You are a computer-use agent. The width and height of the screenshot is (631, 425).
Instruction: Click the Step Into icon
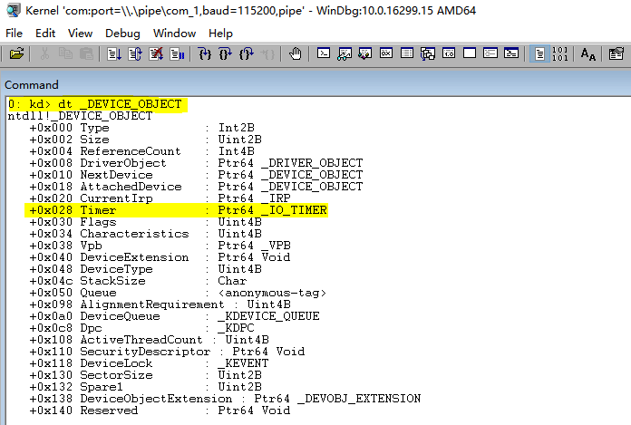tap(205, 53)
